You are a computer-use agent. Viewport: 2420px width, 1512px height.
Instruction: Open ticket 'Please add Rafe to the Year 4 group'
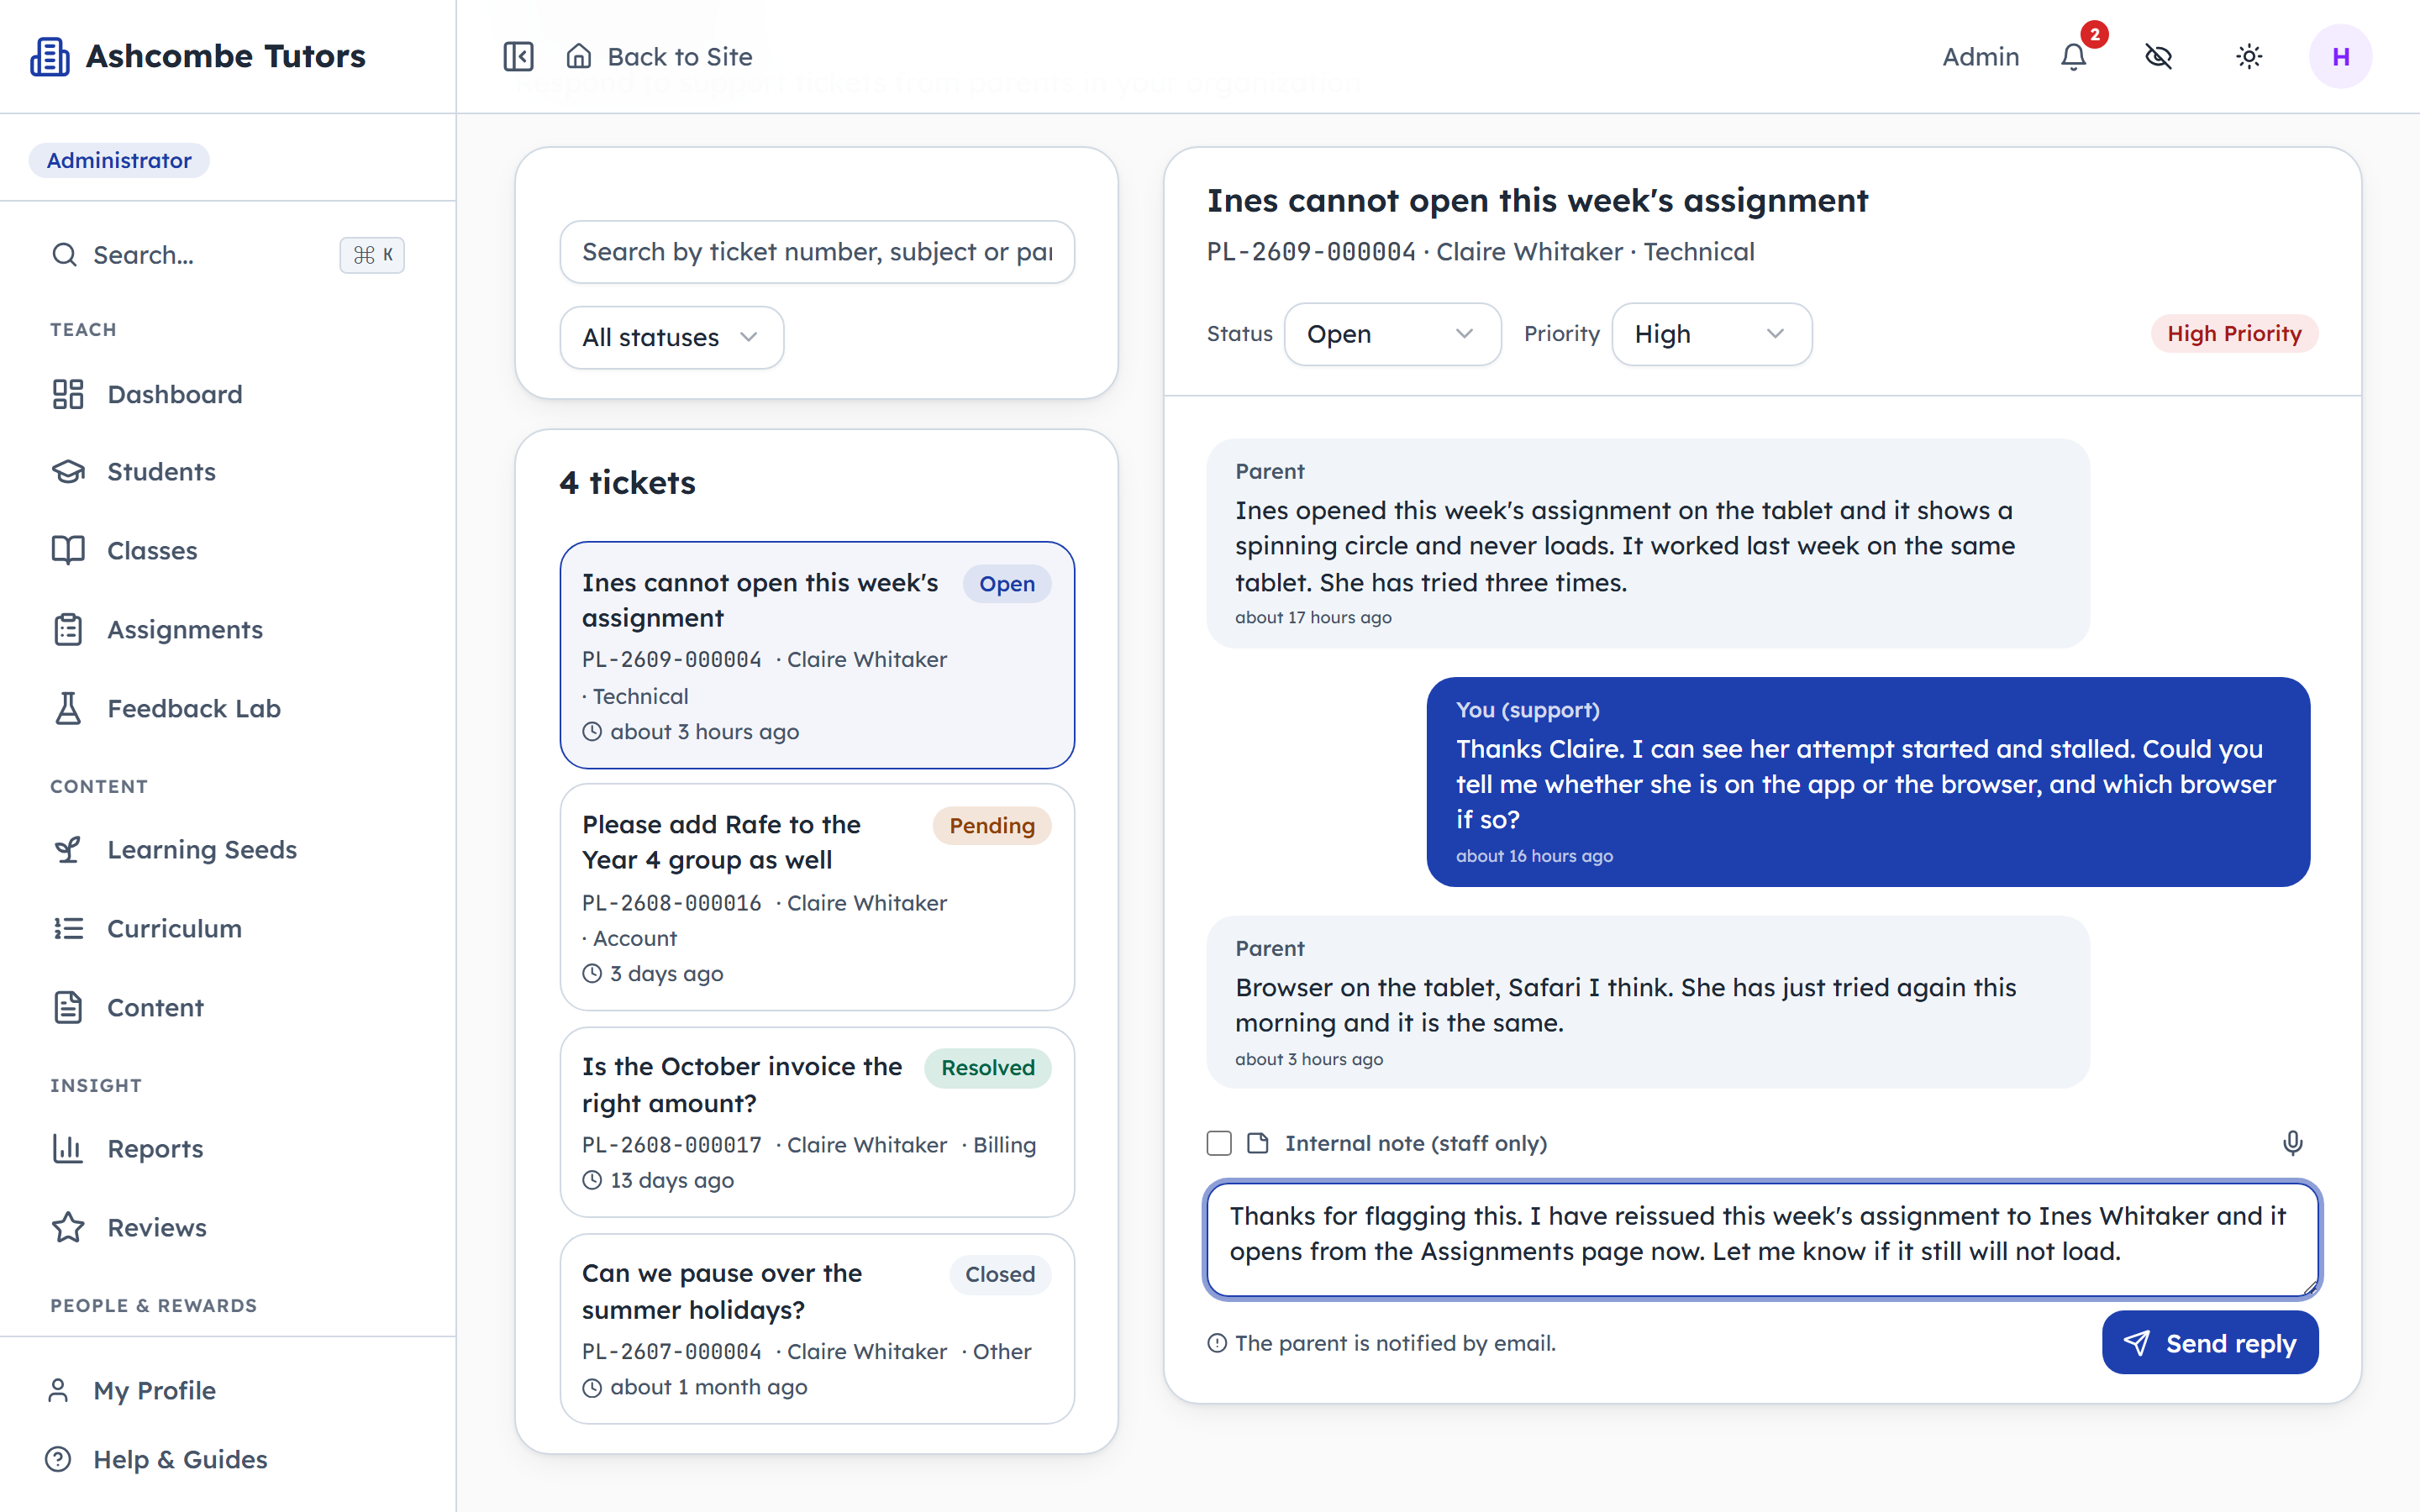817,897
